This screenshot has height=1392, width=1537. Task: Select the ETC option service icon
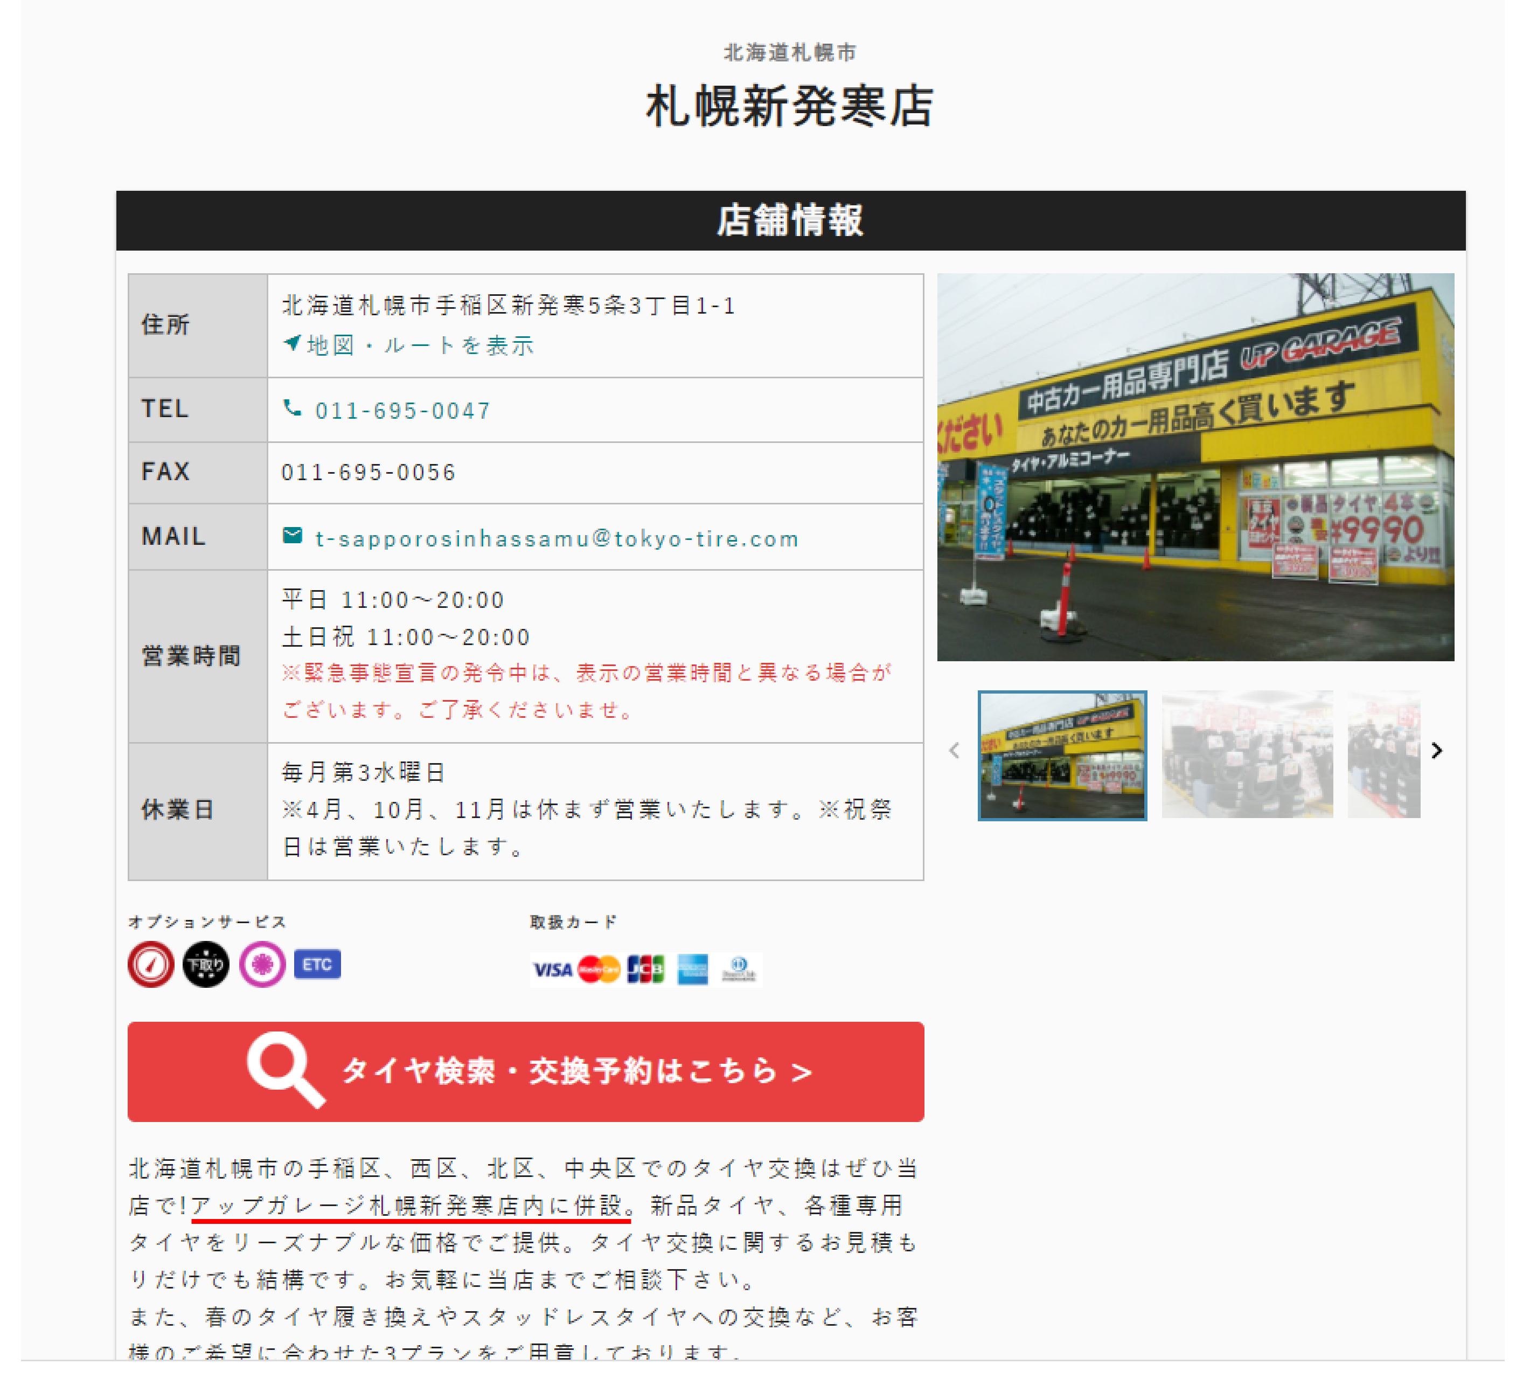click(318, 965)
